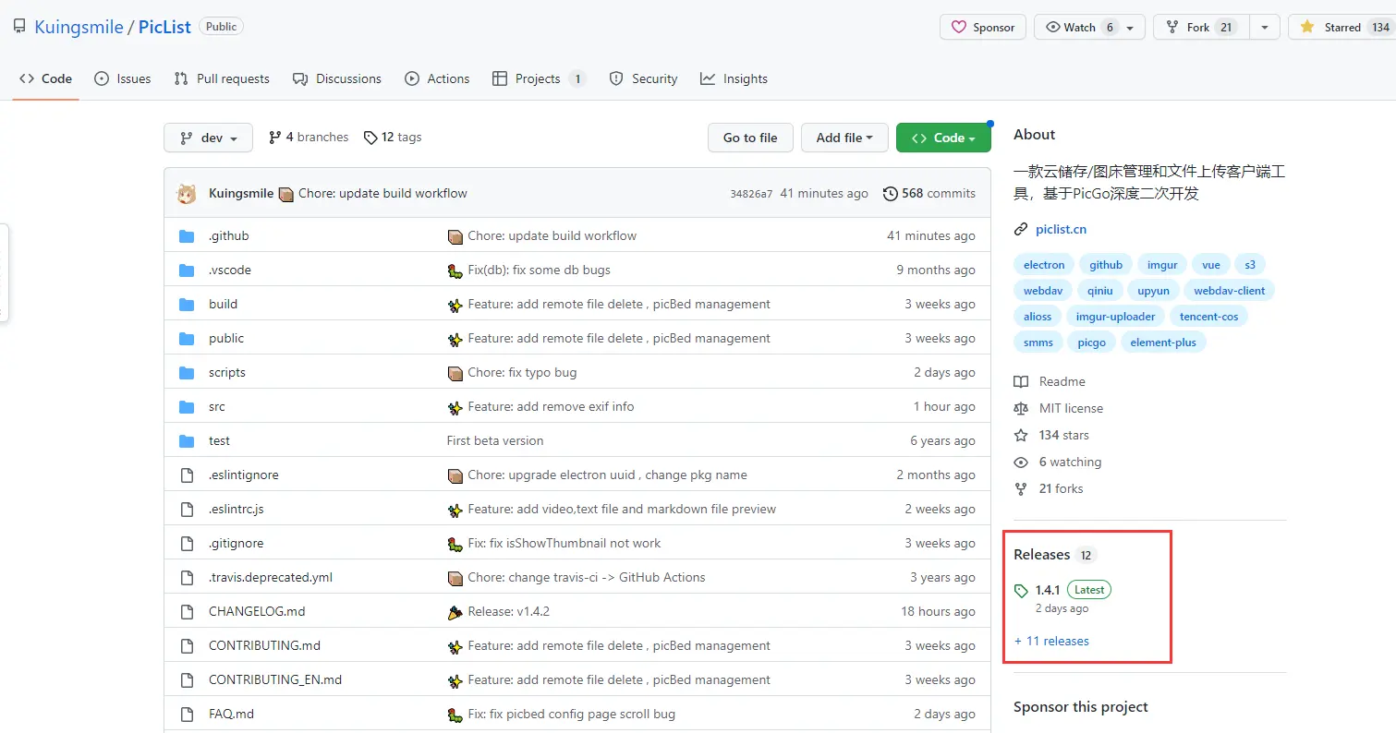Click the Kuingsmile avatar in the commit header

(187, 193)
